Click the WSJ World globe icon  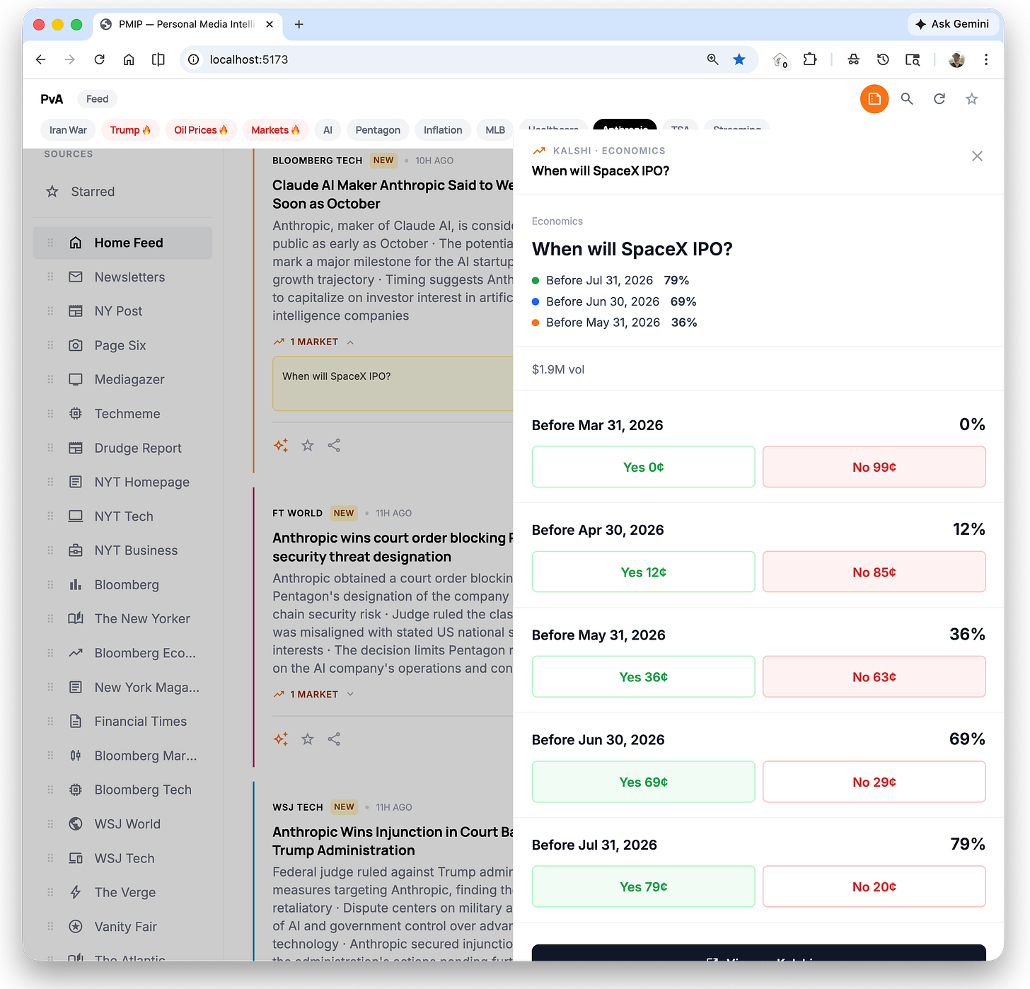point(76,824)
